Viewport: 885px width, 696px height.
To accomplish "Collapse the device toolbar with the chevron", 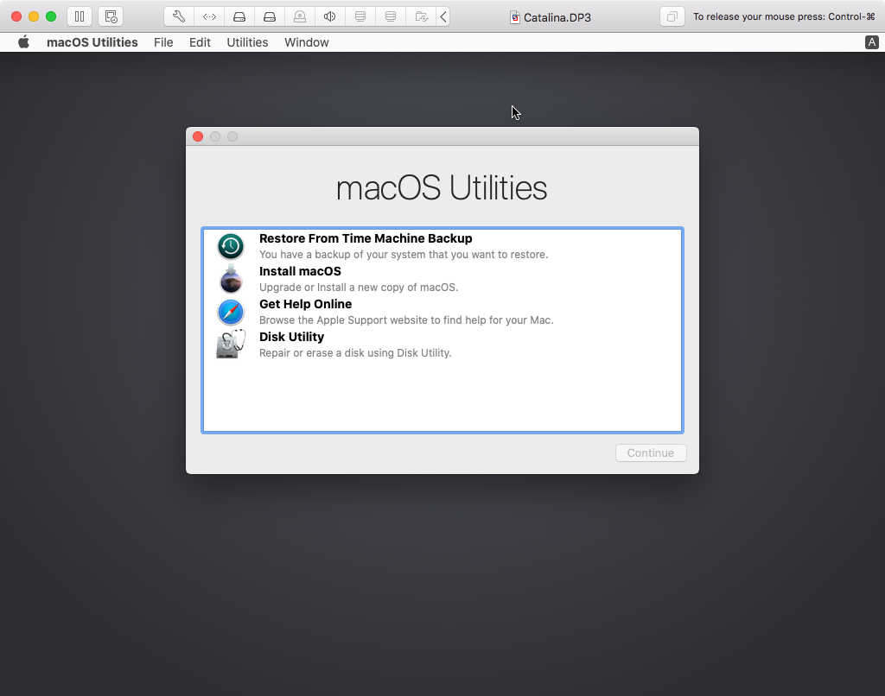I will (443, 17).
